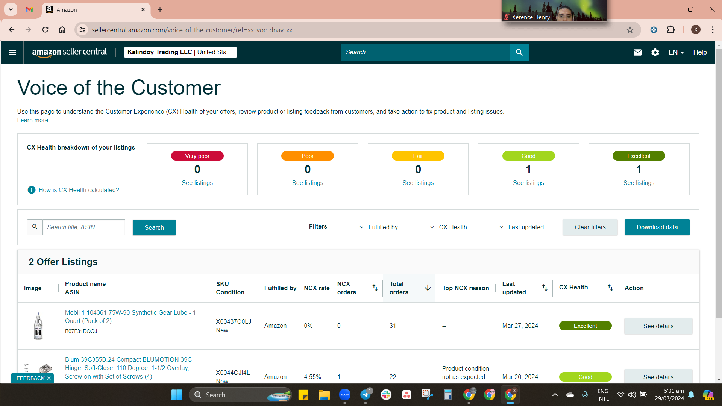722x406 pixels.
Task: Open the Calculator from the taskbar
Action: click(x=448, y=395)
